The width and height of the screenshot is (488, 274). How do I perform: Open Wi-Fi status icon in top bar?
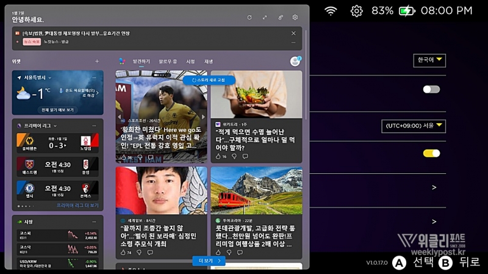click(331, 11)
